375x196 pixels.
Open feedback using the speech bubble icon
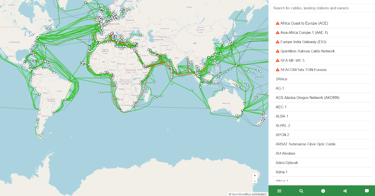click(x=367, y=191)
